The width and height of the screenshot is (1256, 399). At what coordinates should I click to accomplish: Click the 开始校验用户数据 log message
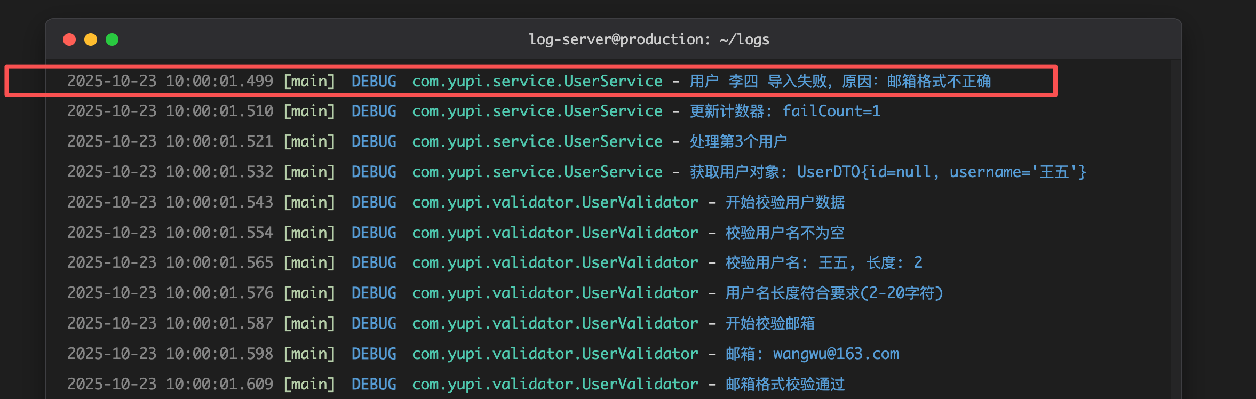pos(785,202)
